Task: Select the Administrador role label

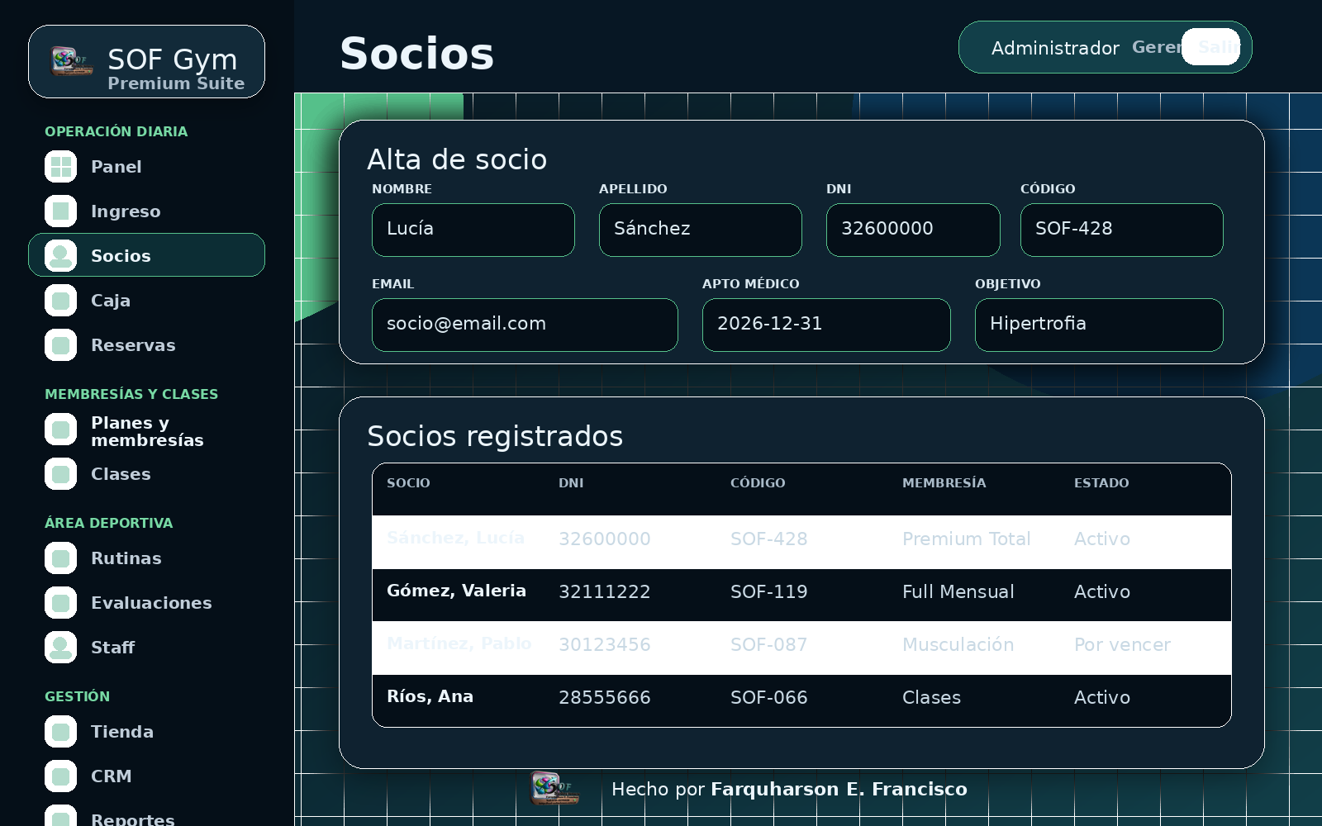Action: (x=1055, y=48)
